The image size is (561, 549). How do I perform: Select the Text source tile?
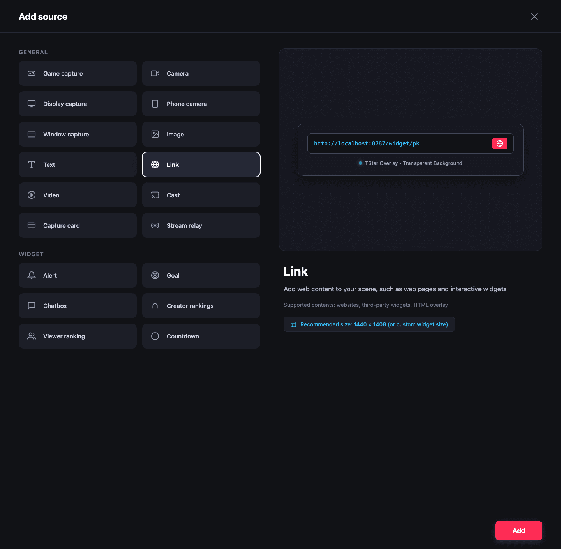click(x=78, y=165)
